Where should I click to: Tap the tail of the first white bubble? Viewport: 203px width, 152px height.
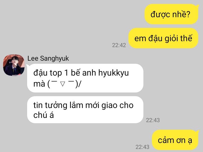coord(28,66)
